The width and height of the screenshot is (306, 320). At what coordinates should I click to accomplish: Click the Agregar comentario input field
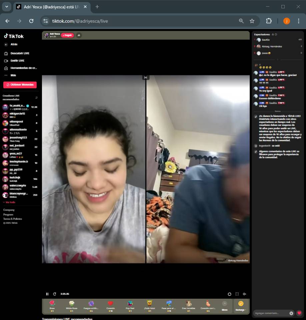click(271, 313)
